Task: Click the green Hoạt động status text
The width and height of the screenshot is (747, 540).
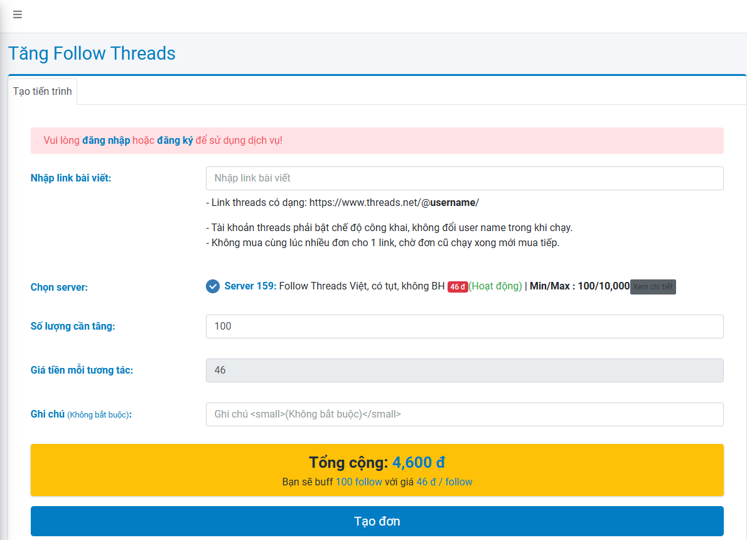Action: 495,286
